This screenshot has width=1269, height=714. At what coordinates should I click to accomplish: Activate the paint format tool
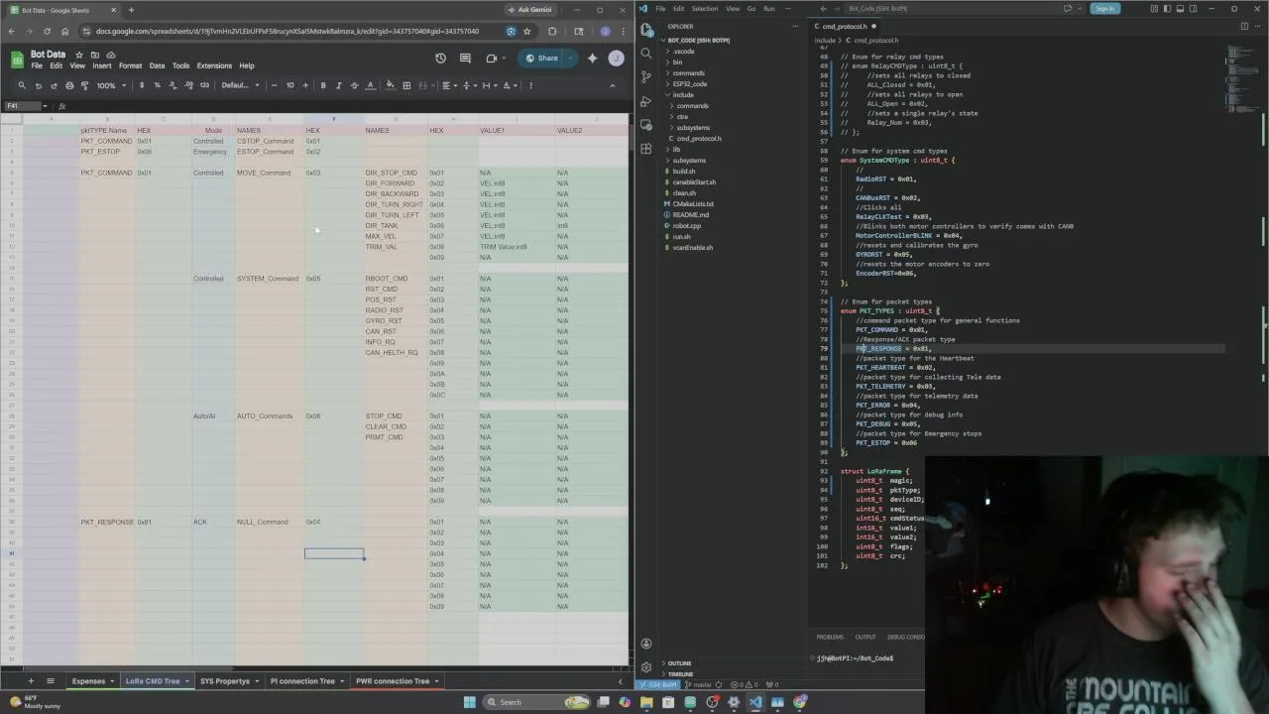(84, 85)
